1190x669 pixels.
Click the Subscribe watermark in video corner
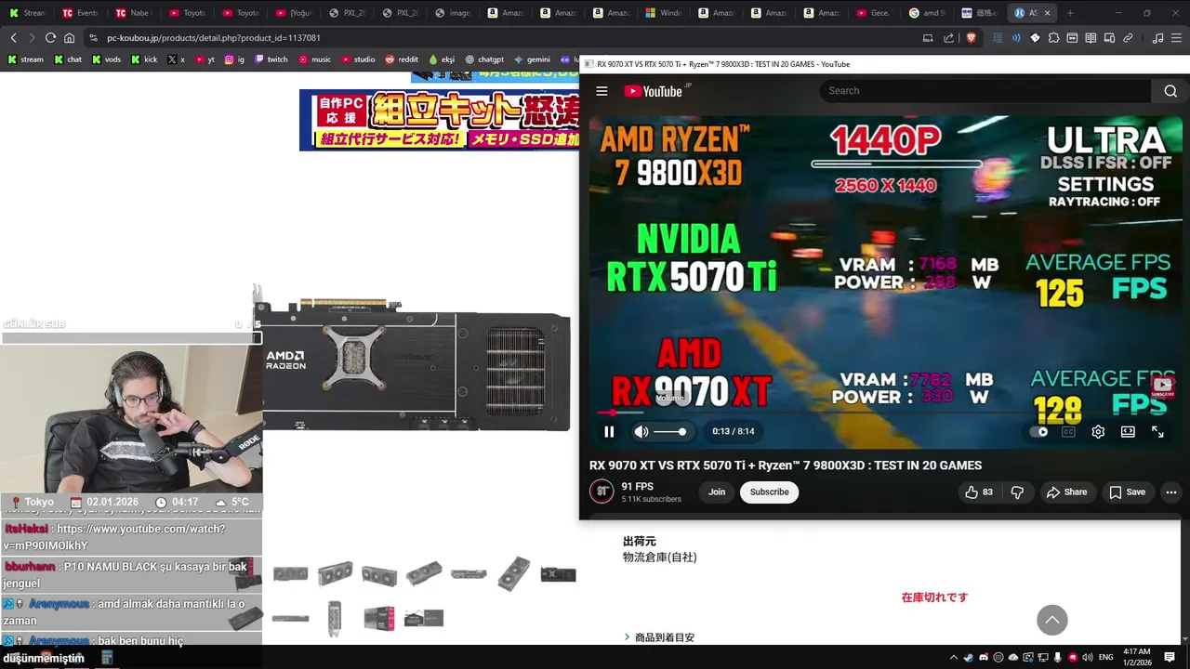(1162, 387)
